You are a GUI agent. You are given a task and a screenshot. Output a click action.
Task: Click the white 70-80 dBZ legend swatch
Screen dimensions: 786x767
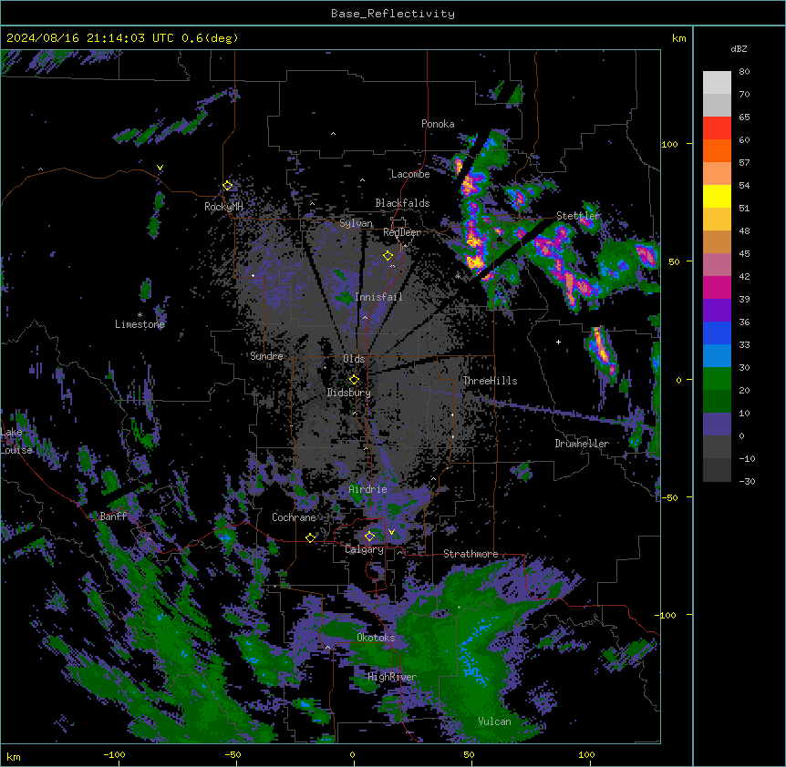tap(717, 83)
